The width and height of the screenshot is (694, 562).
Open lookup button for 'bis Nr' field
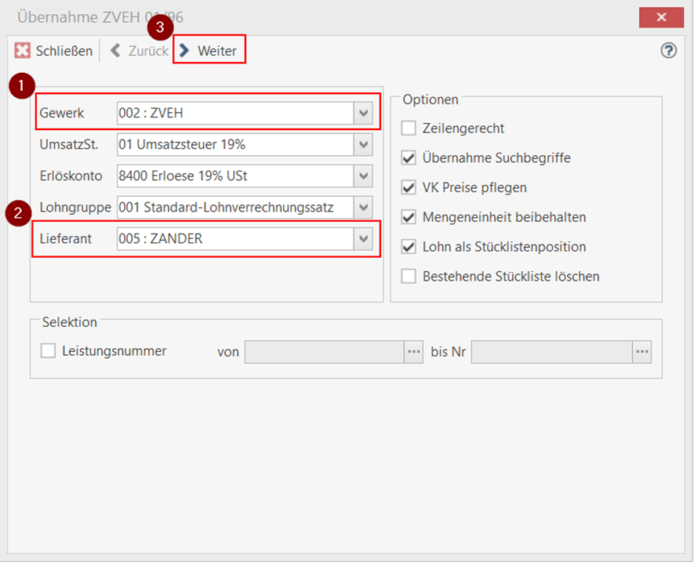(642, 352)
